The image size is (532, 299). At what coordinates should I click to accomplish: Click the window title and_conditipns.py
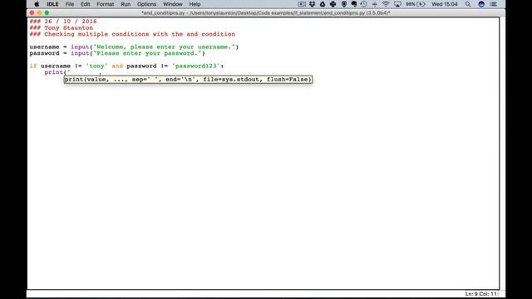click(266, 13)
